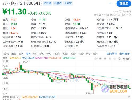Click the 可融资 tag badge

[x=58, y=3]
